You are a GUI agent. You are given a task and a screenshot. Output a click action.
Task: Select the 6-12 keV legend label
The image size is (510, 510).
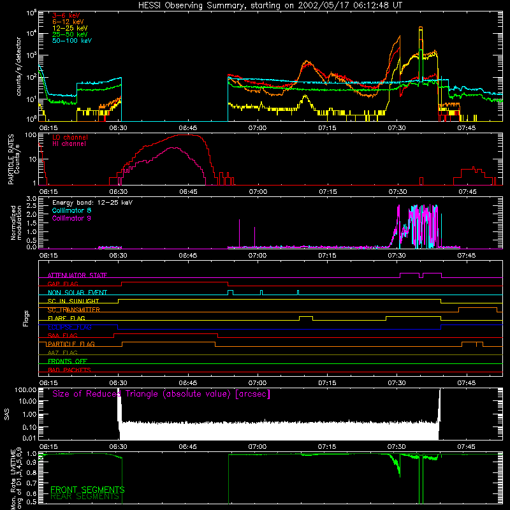tap(68, 22)
